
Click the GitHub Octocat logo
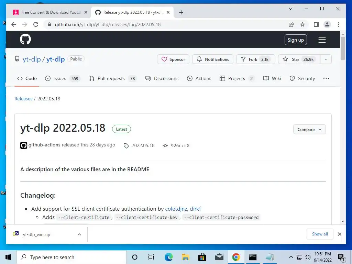tap(25, 40)
